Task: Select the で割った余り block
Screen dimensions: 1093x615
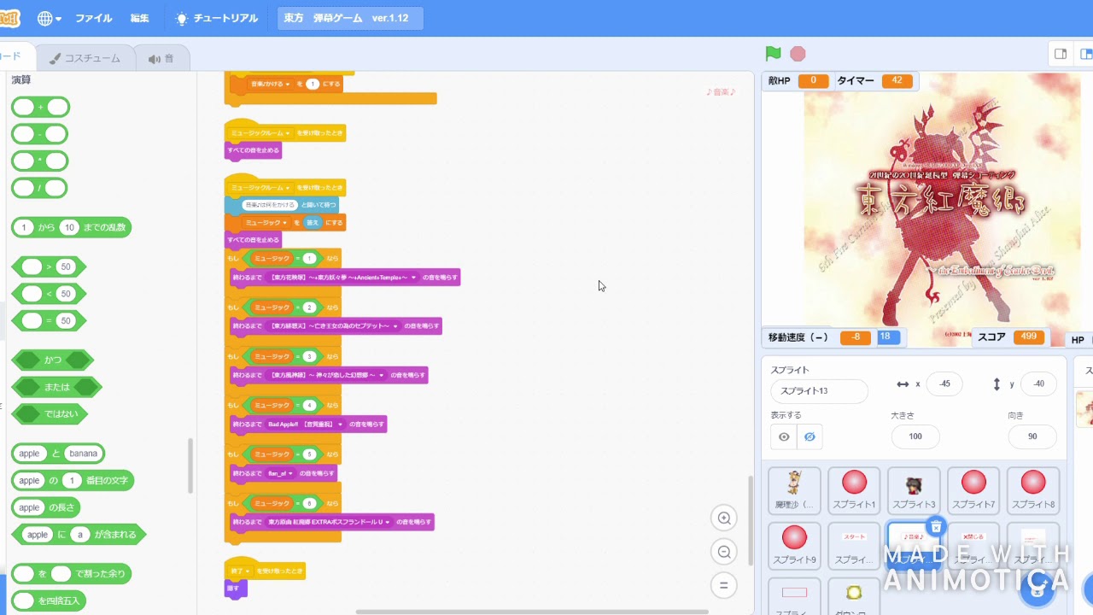Action: tap(72, 573)
